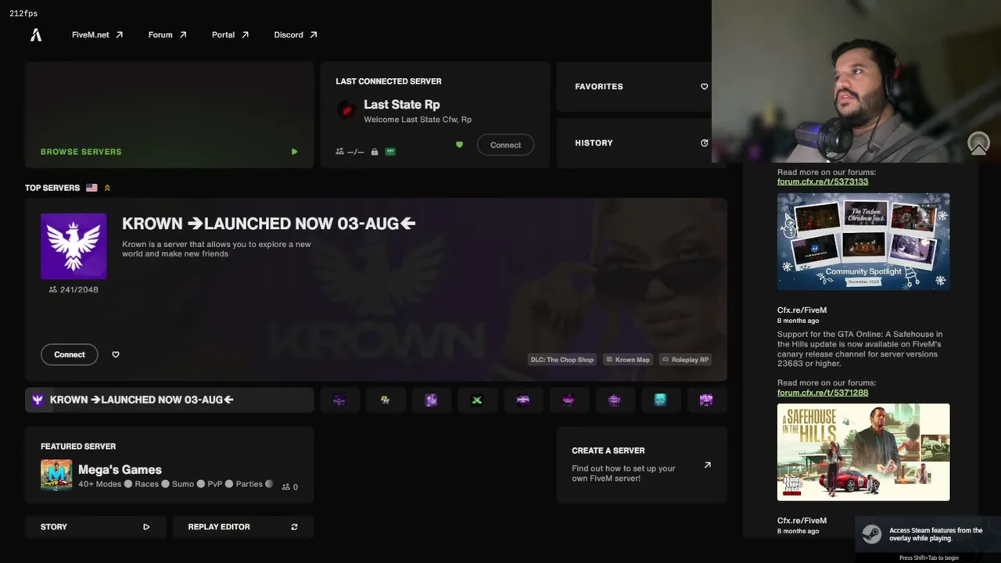Click the Krown server title in the banner
1001x563 pixels.
pyautogui.click(x=268, y=224)
